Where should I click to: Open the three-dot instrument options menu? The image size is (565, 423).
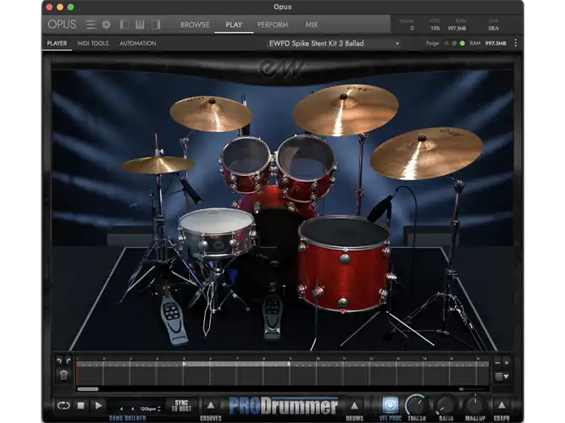pos(516,43)
